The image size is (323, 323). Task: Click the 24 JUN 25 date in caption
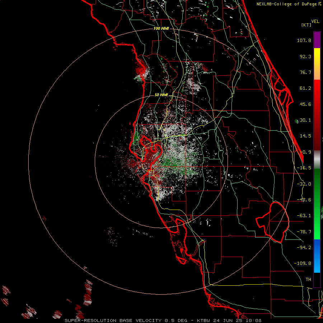pyautogui.click(x=228, y=320)
